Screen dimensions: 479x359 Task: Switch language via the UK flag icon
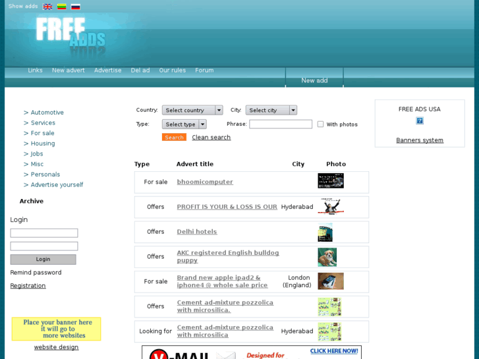click(47, 7)
